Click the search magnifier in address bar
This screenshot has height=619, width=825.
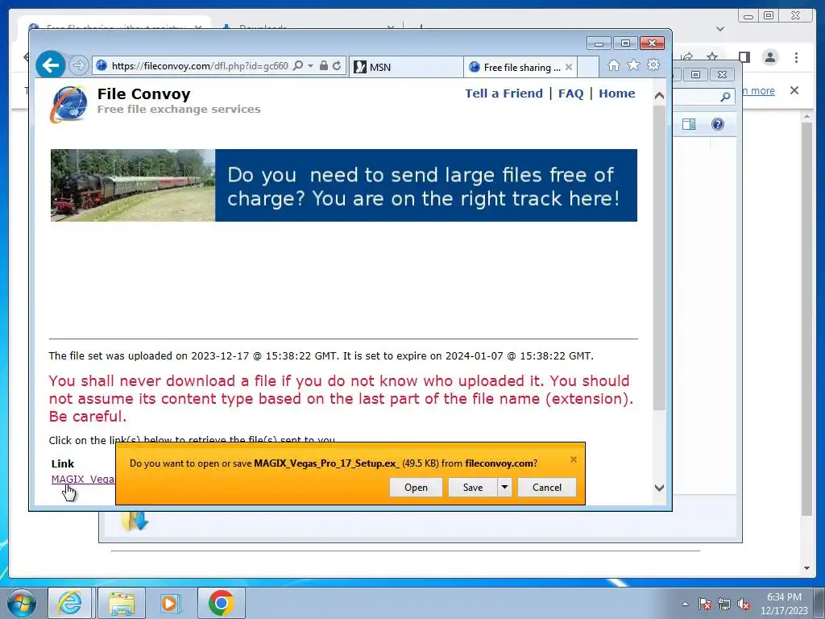(298, 66)
